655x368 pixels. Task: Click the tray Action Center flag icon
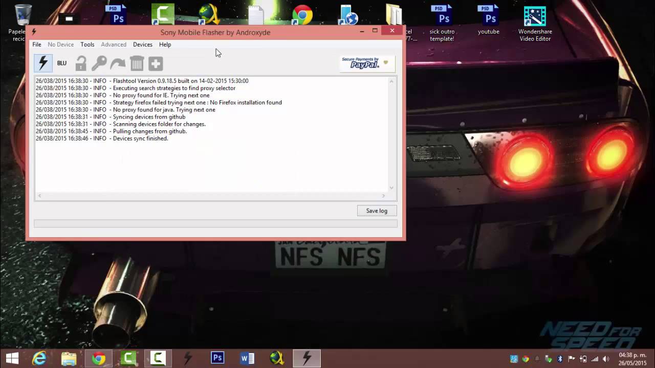tap(572, 359)
